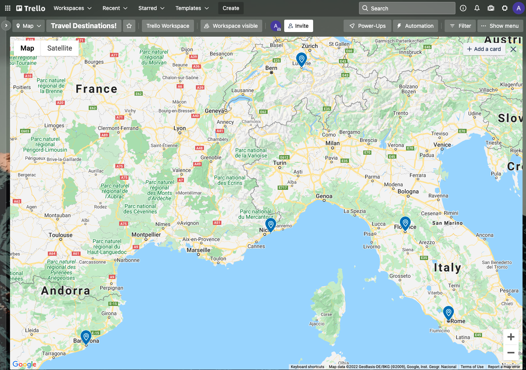The height and width of the screenshot is (370, 526).
Task: Select the Florence map pin
Action: [x=405, y=223]
